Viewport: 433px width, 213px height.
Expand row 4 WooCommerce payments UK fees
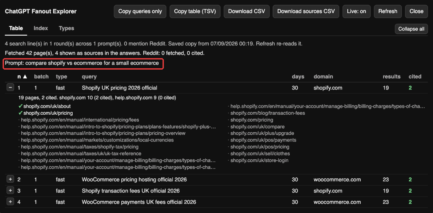[10, 202]
